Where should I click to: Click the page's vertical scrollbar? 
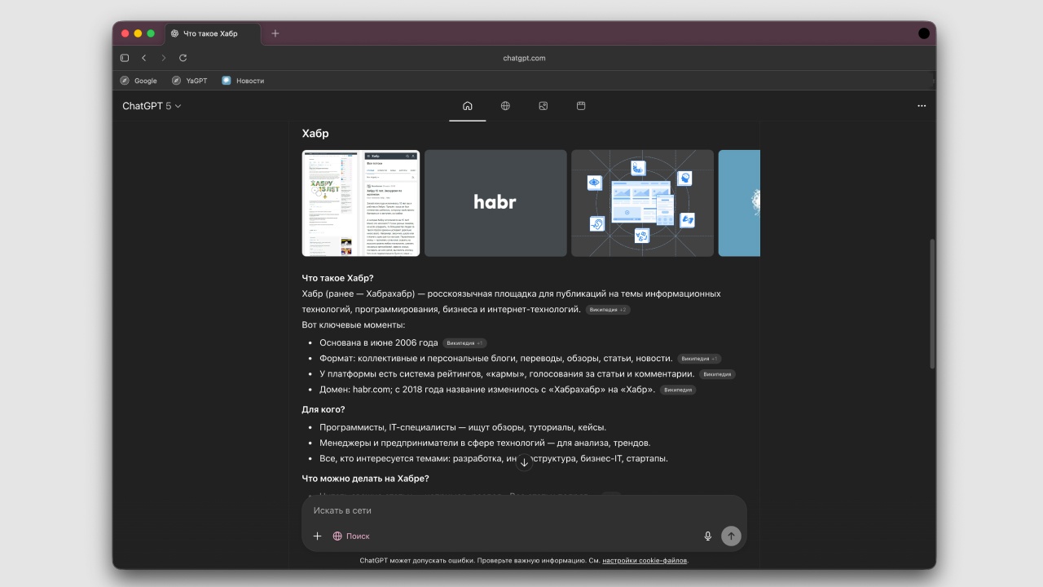[x=932, y=303]
